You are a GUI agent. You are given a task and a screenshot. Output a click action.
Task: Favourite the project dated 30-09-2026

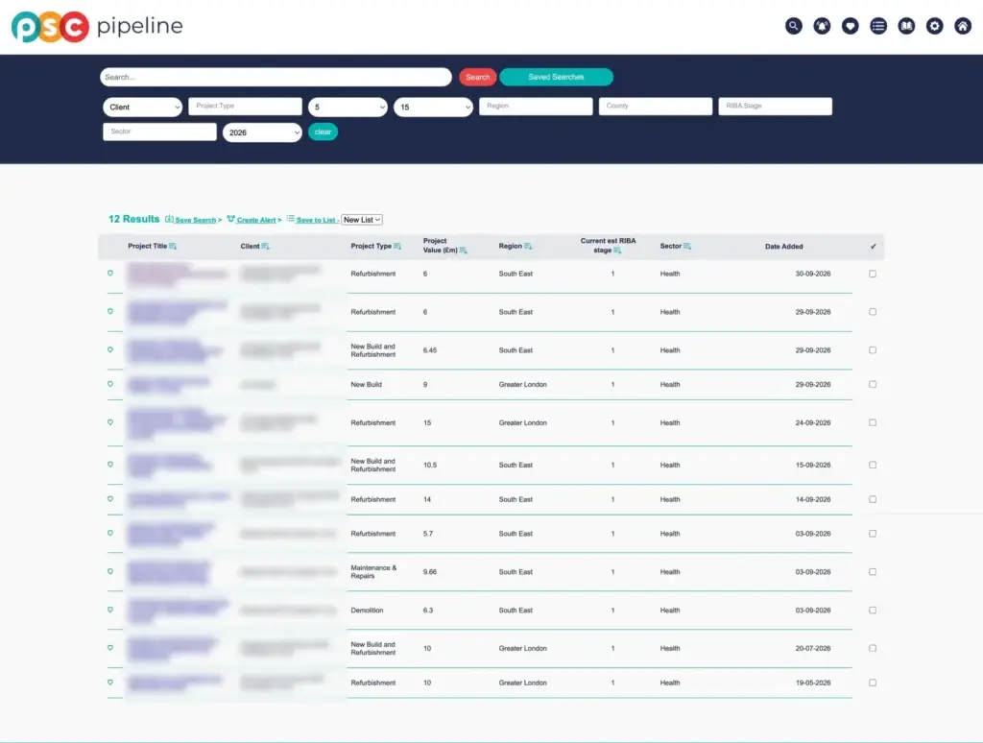pyautogui.click(x=110, y=274)
